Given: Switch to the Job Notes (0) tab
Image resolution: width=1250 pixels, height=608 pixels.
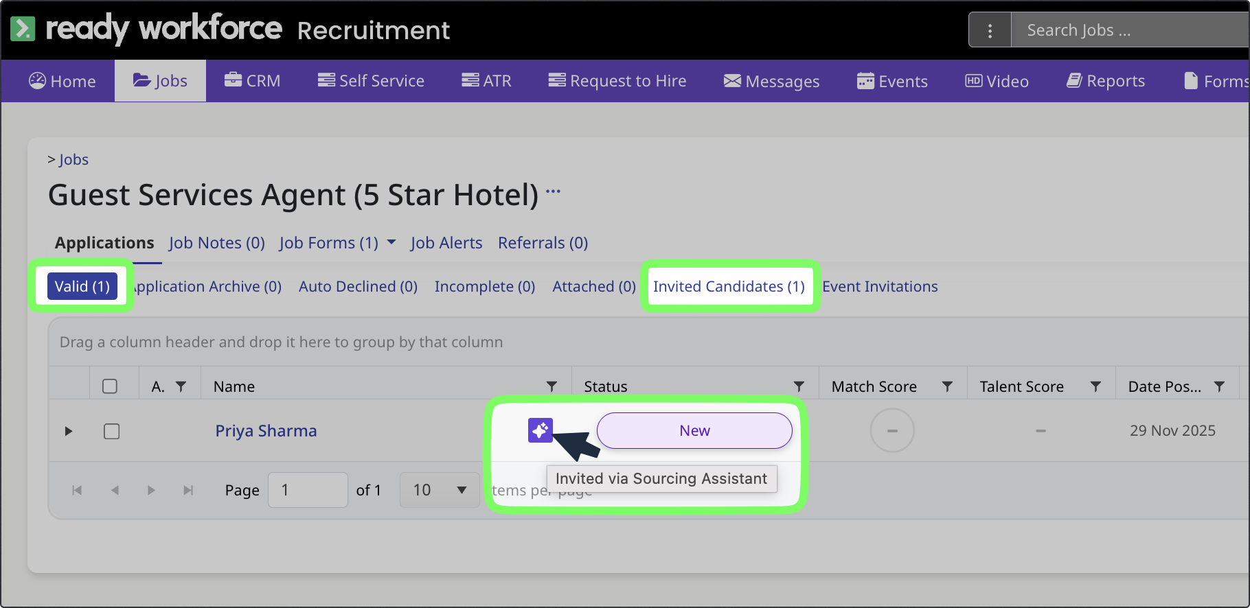Looking at the screenshot, I should tap(217, 243).
